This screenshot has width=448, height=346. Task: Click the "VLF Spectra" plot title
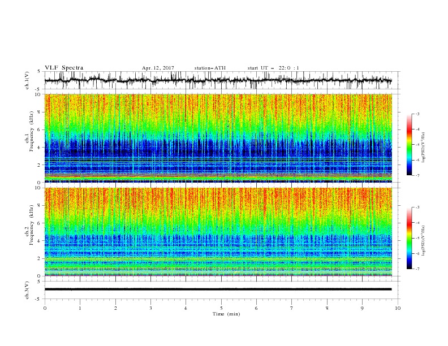pos(64,68)
